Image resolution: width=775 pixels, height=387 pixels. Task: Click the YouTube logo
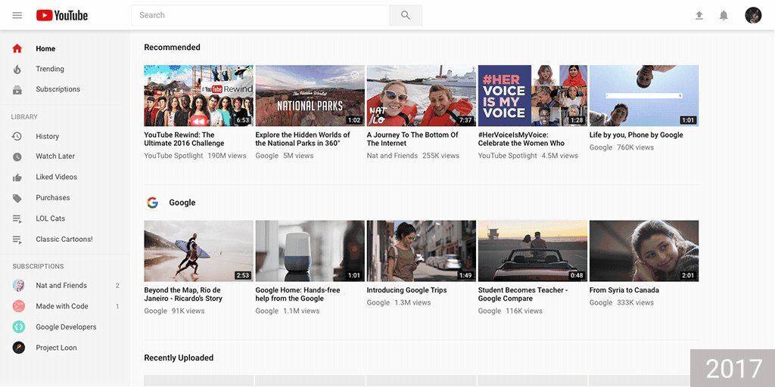tap(62, 15)
